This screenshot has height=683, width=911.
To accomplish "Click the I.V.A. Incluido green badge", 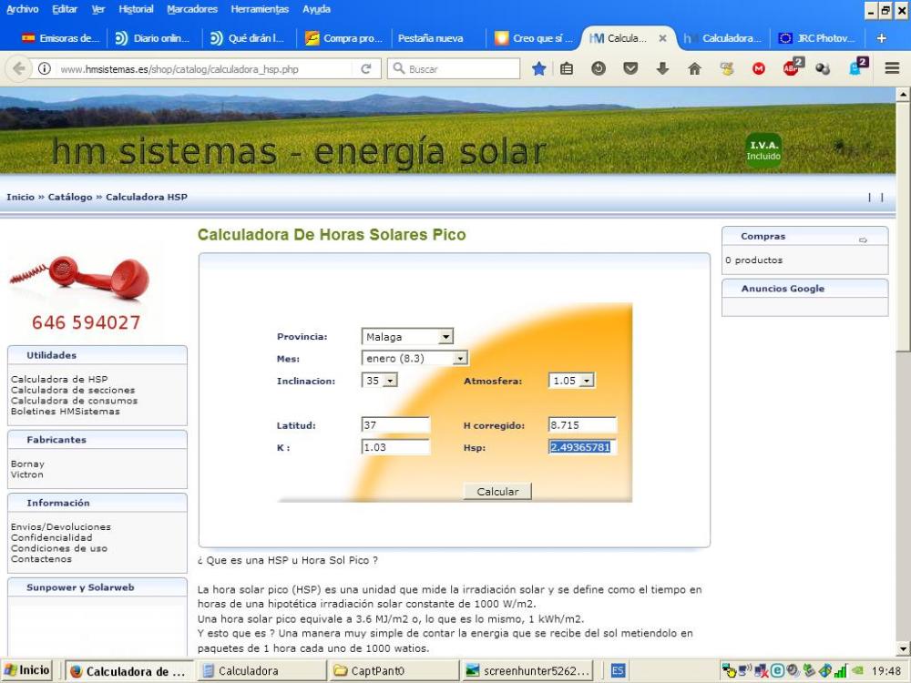I will click(x=763, y=150).
